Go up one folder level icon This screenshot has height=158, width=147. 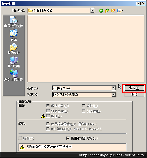pos(107,11)
